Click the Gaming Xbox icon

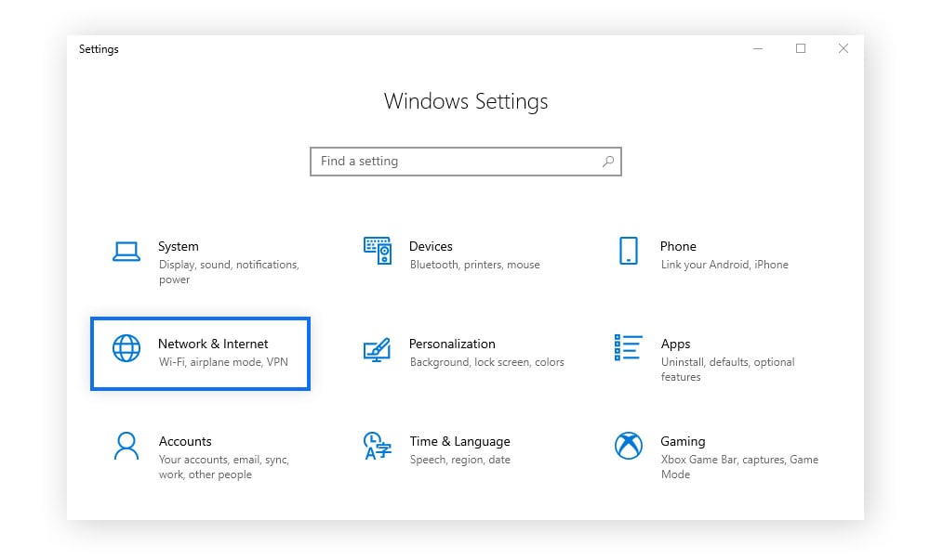point(628,446)
